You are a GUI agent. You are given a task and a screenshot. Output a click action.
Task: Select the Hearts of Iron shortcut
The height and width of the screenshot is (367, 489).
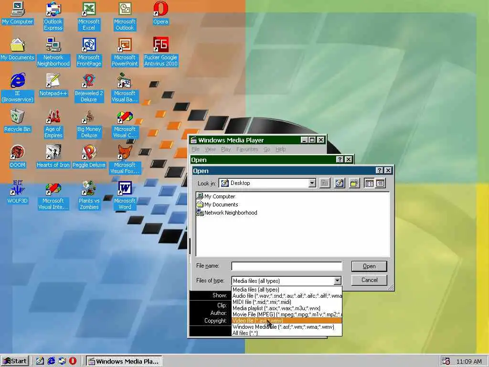click(53, 157)
